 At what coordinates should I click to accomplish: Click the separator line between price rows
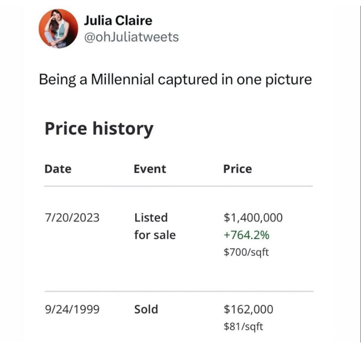click(x=178, y=291)
